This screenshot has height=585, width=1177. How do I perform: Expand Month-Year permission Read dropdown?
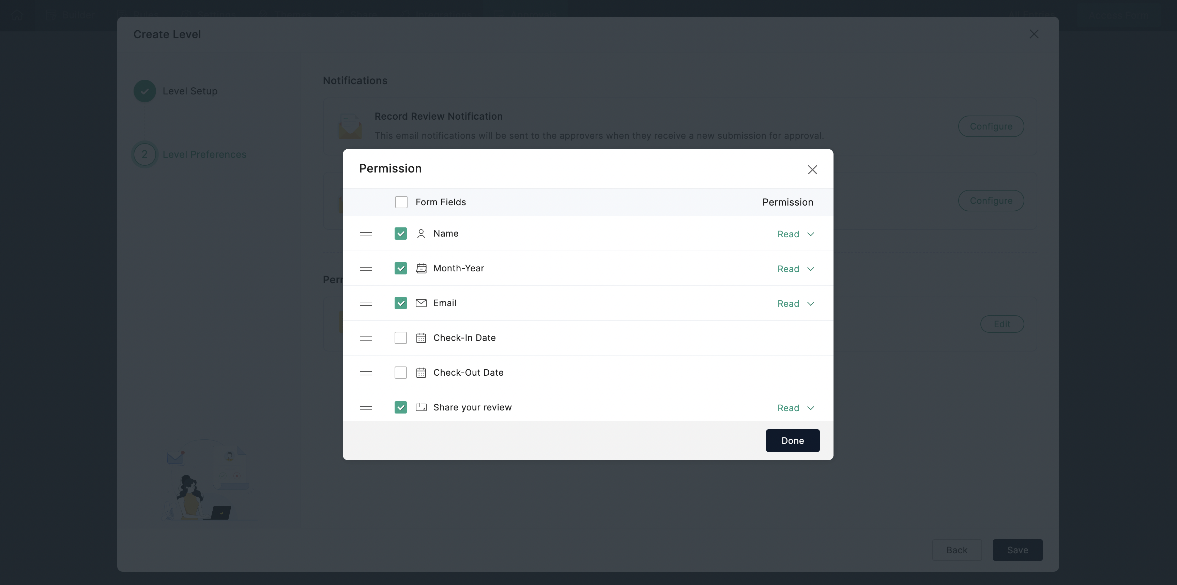click(795, 269)
